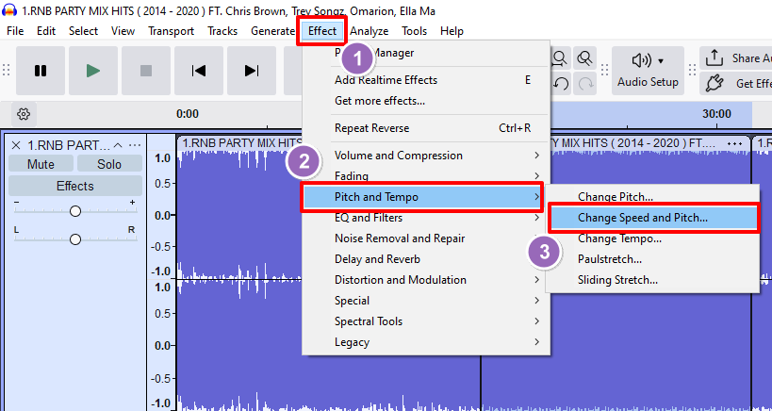Collapse track using the up chevron
This screenshot has width=772, height=411.
pyautogui.click(x=118, y=145)
